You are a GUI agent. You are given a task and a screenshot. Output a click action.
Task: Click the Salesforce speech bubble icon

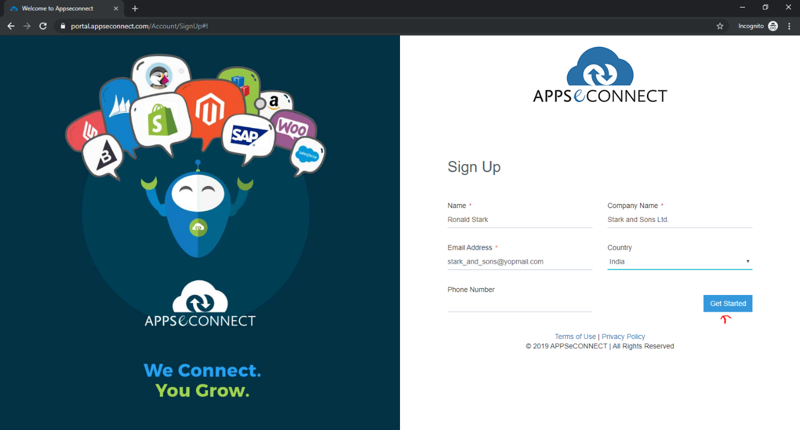pos(307,155)
